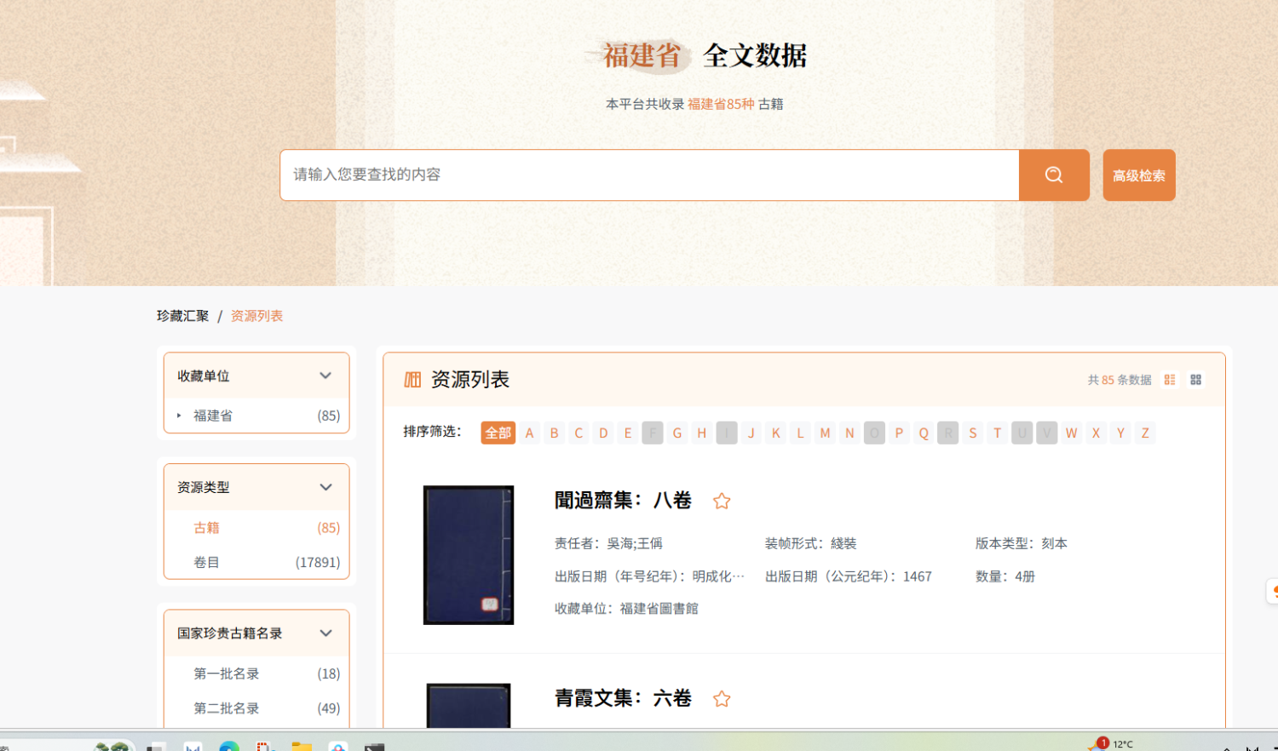The height and width of the screenshot is (751, 1278).
Task: Click the orange search magnifier button
Action: (x=1054, y=175)
